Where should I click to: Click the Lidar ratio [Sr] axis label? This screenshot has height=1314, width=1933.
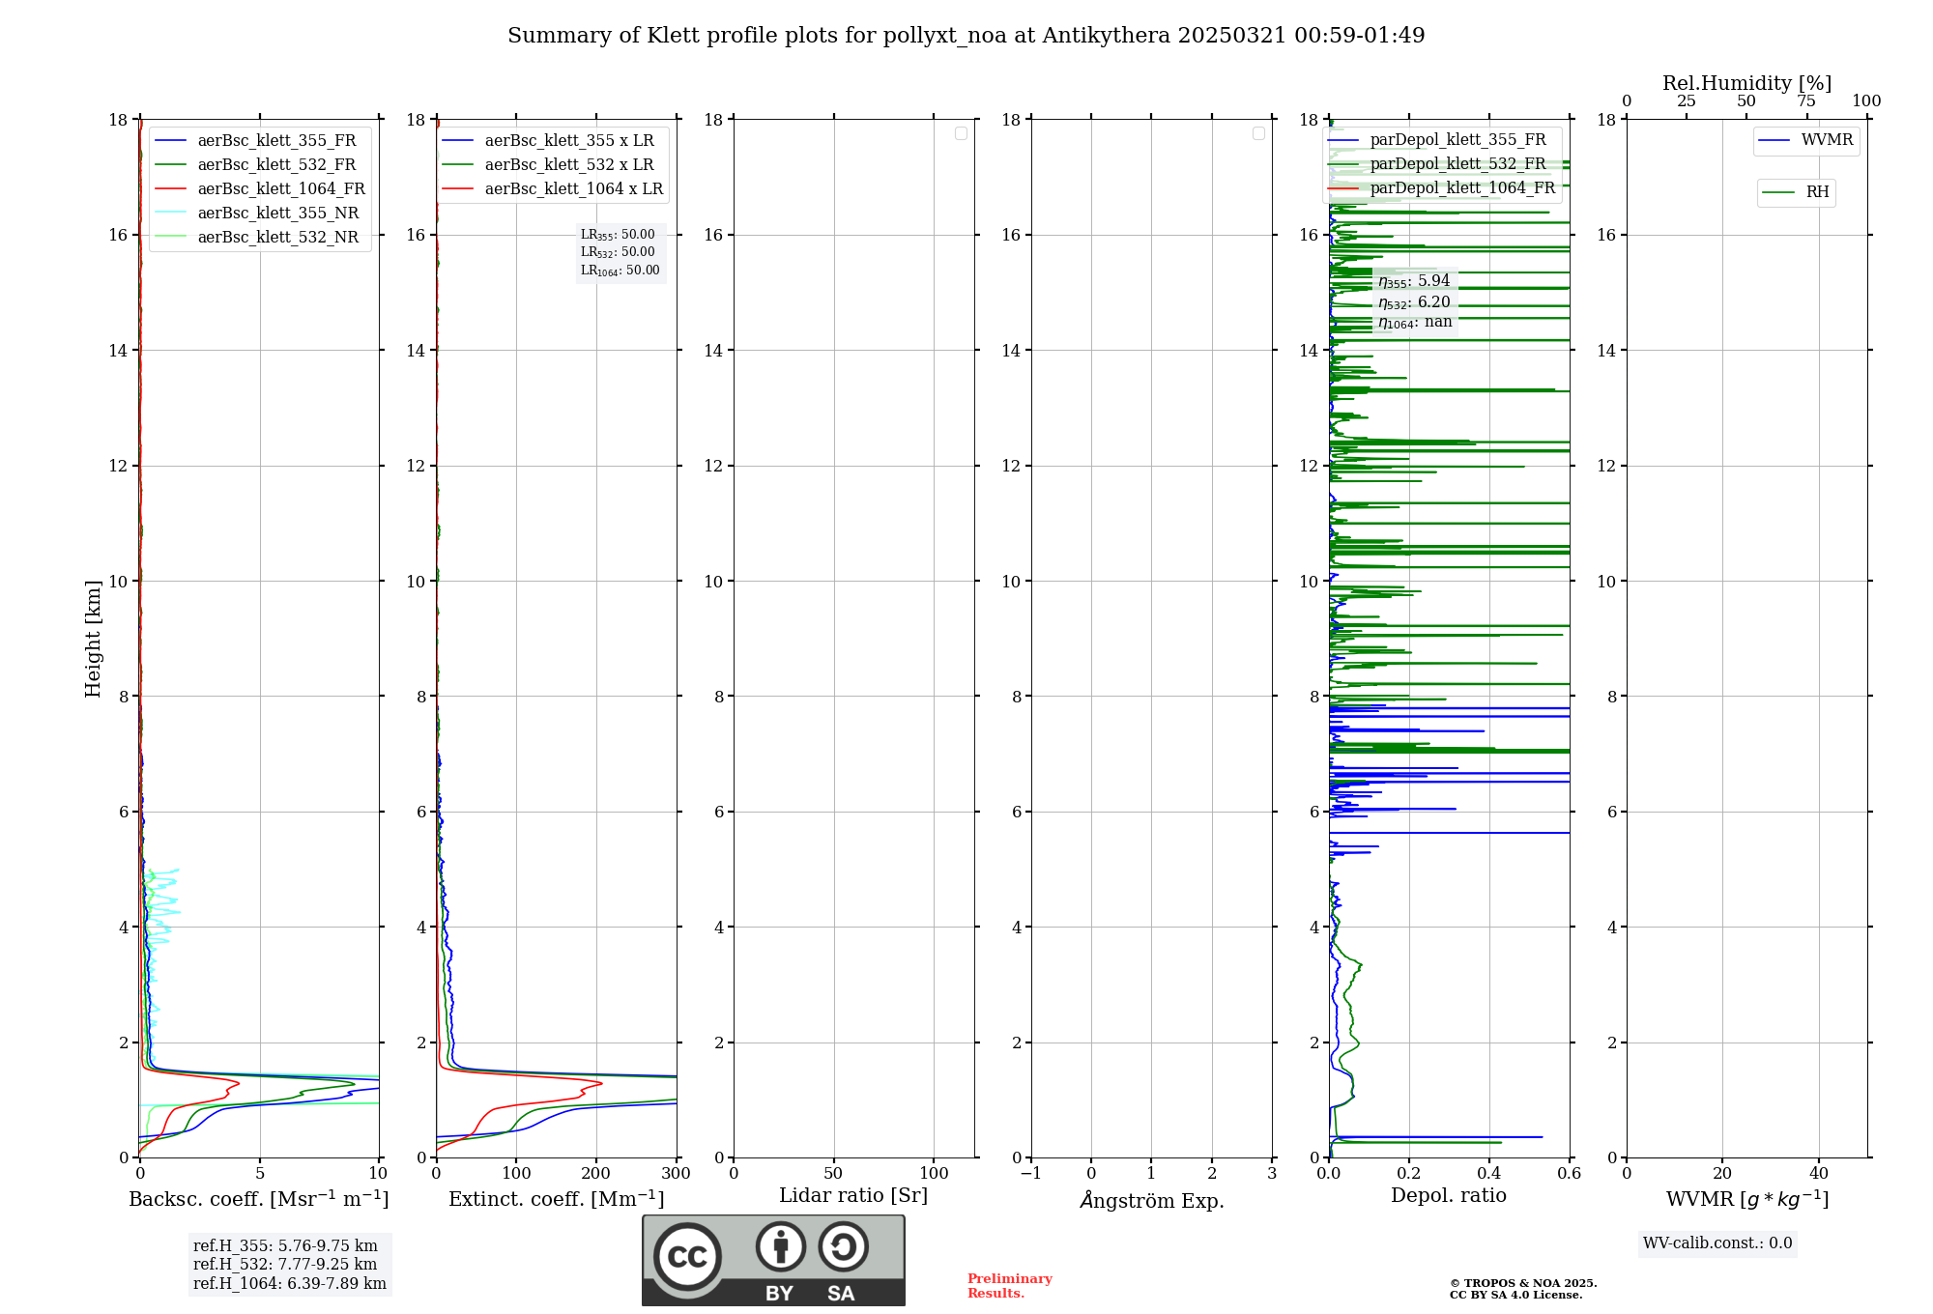pyautogui.click(x=853, y=1196)
